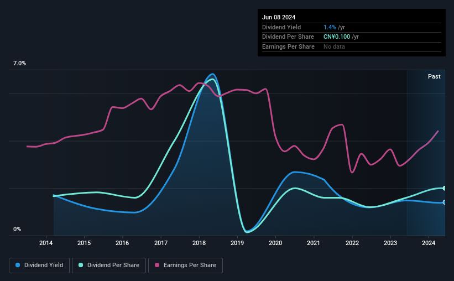Click the tooltip Dividend Yield row label
The height and width of the screenshot is (281, 454).
pos(281,27)
